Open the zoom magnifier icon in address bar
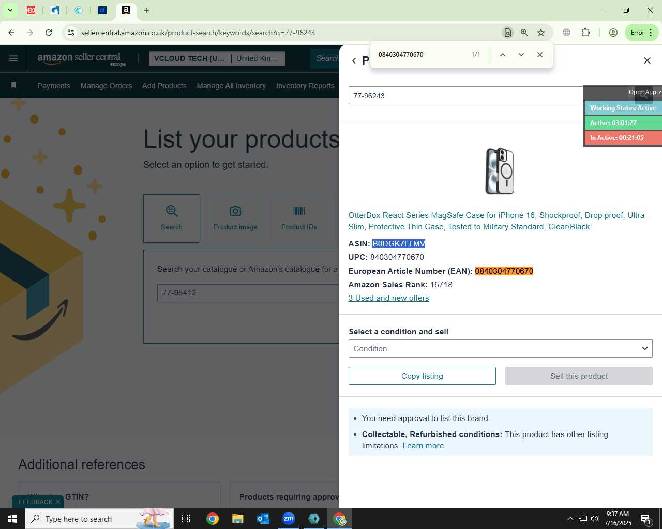The height and width of the screenshot is (529, 662). [x=524, y=33]
